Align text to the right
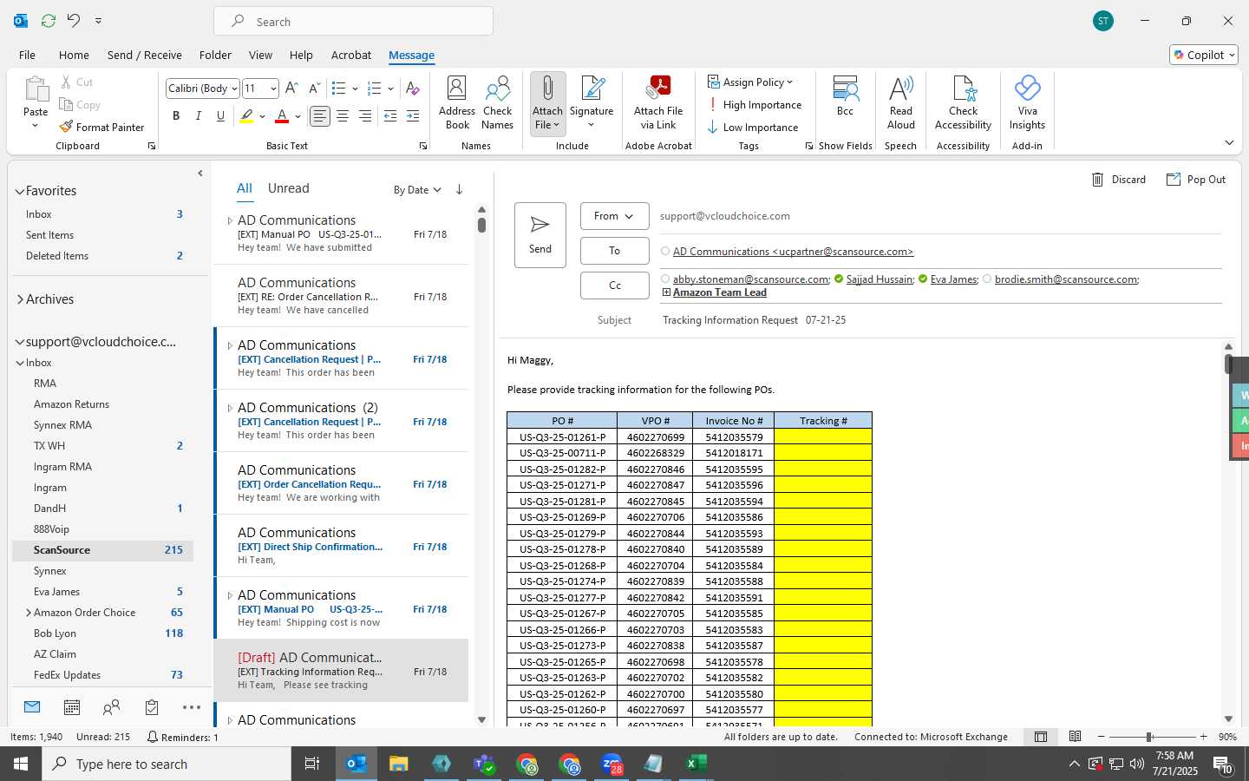 coord(365,115)
